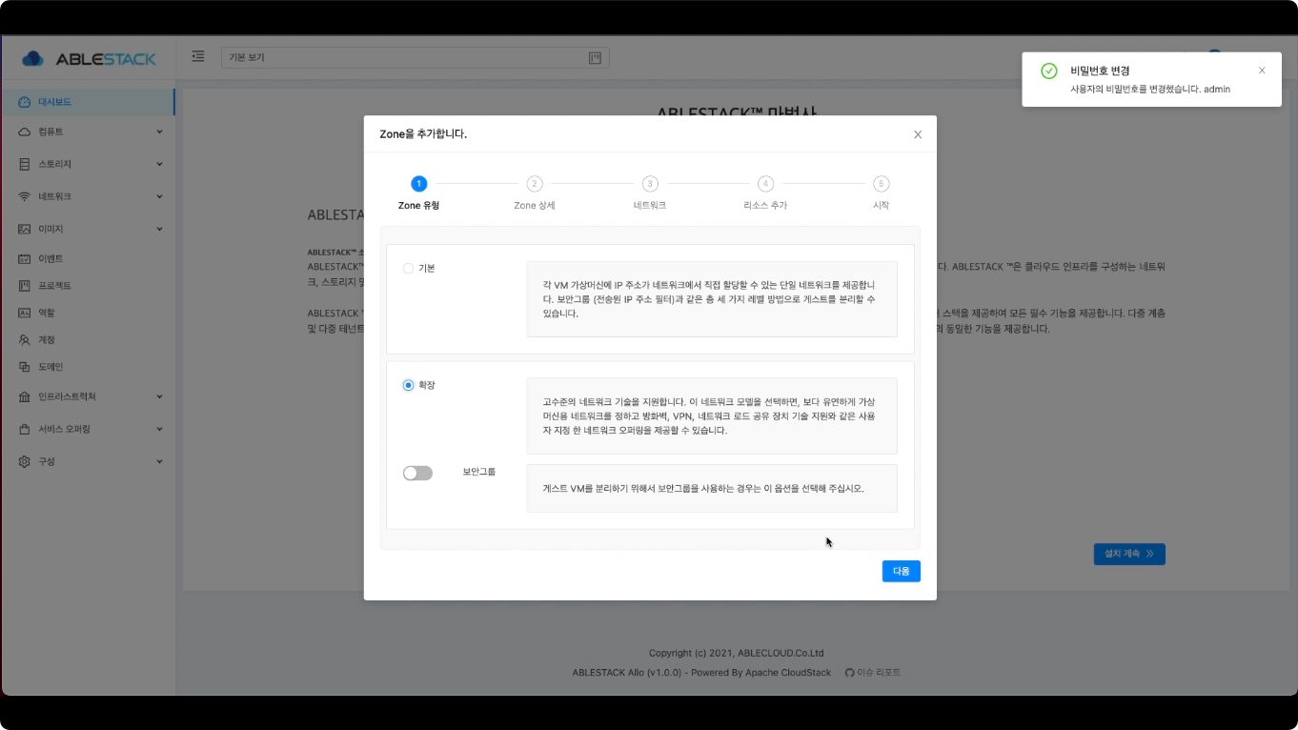Image resolution: width=1298 pixels, height=730 pixels.
Task: Click step 3 네트워크
Action: tap(650, 193)
